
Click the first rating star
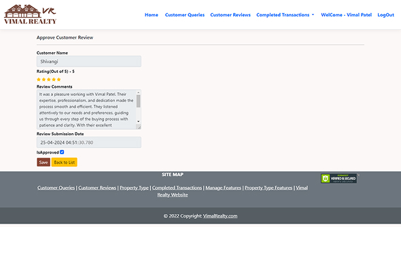click(x=39, y=79)
